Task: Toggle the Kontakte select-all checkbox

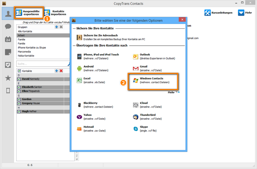Action: (x=19, y=71)
